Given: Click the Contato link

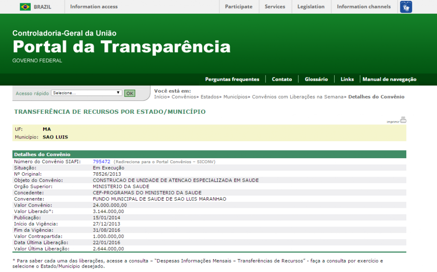Looking at the screenshot, I should [x=282, y=80].
